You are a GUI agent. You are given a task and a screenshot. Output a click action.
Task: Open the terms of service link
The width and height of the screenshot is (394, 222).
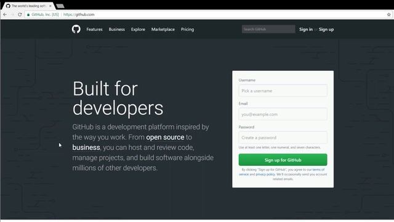pyautogui.click(x=318, y=170)
